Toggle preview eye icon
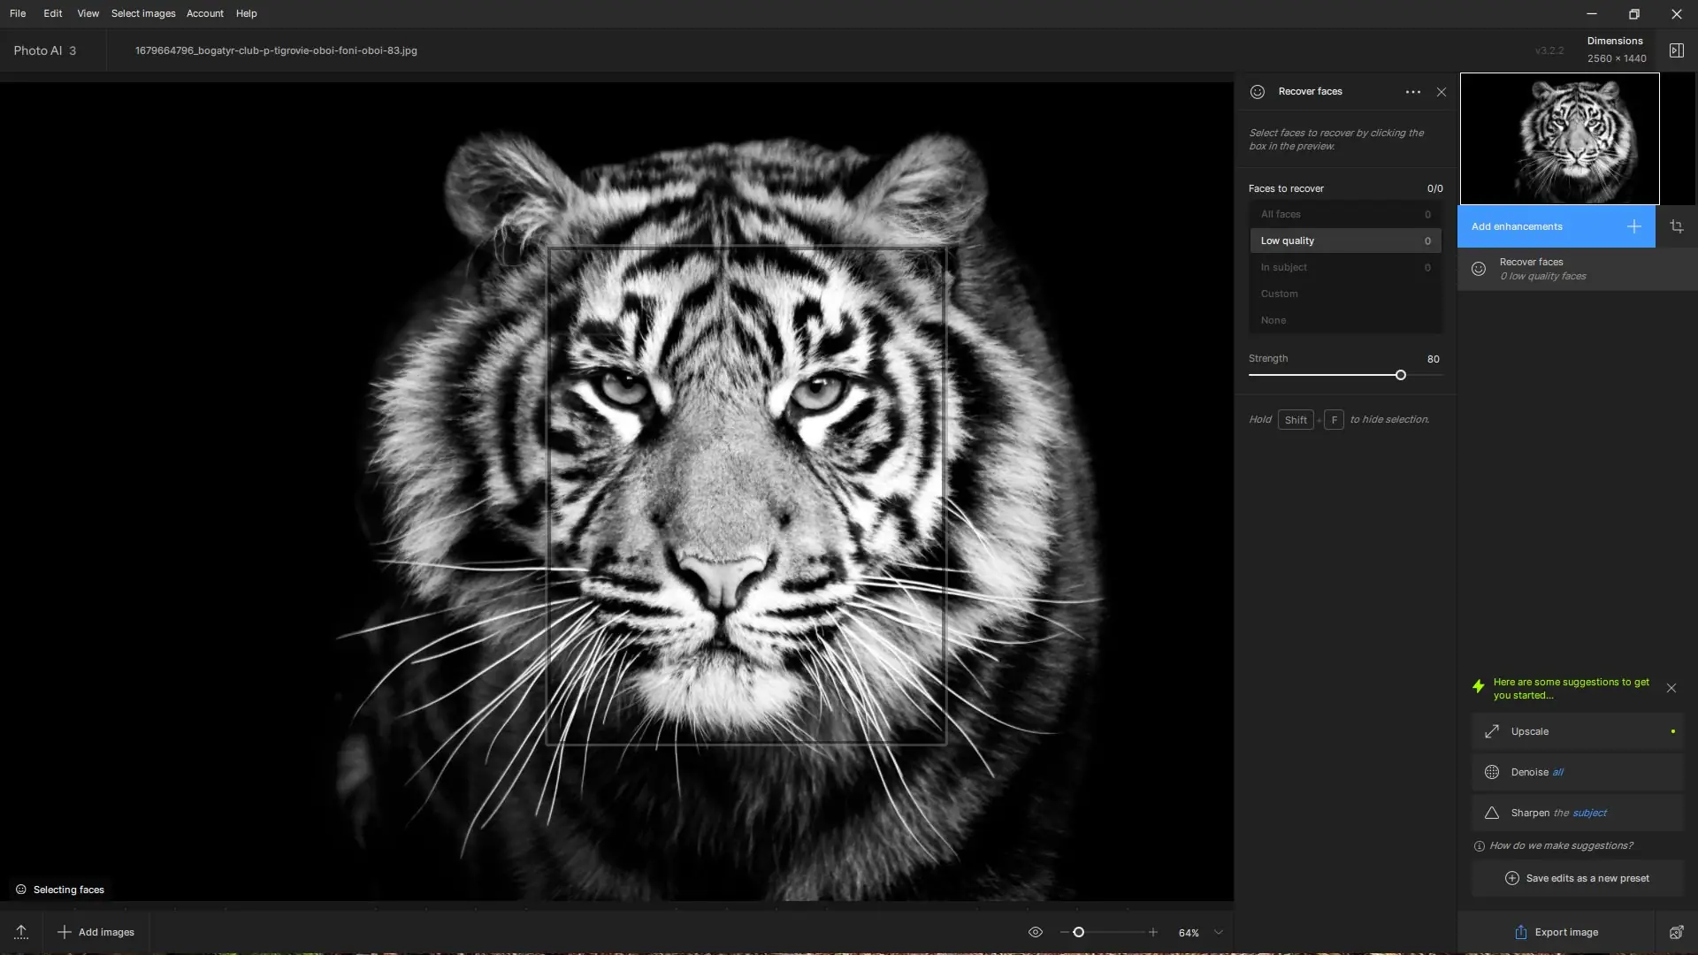1698x955 pixels. 1035,932
